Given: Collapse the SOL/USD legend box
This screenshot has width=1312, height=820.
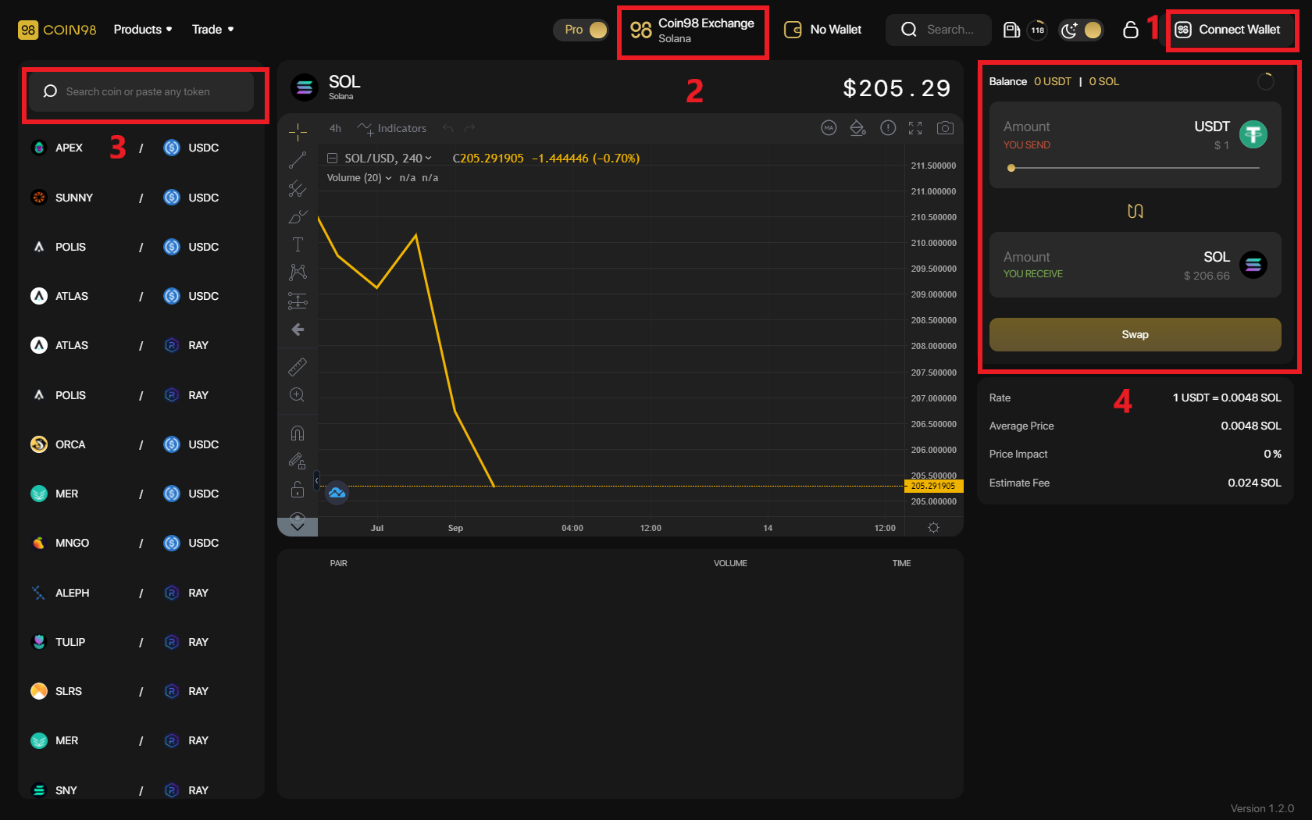Looking at the screenshot, I should (332, 159).
